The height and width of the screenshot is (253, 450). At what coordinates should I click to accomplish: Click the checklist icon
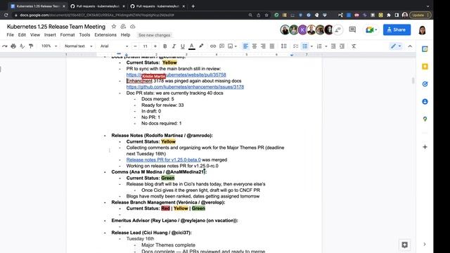click(295, 46)
